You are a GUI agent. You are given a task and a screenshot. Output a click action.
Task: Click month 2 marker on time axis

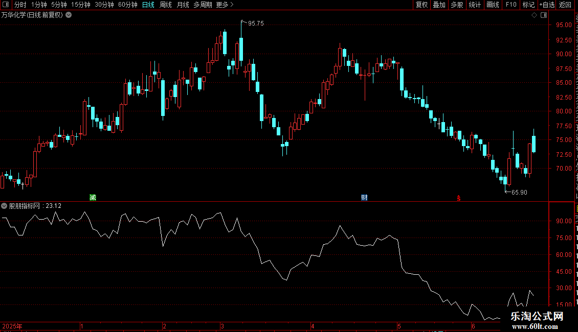(x=164, y=326)
